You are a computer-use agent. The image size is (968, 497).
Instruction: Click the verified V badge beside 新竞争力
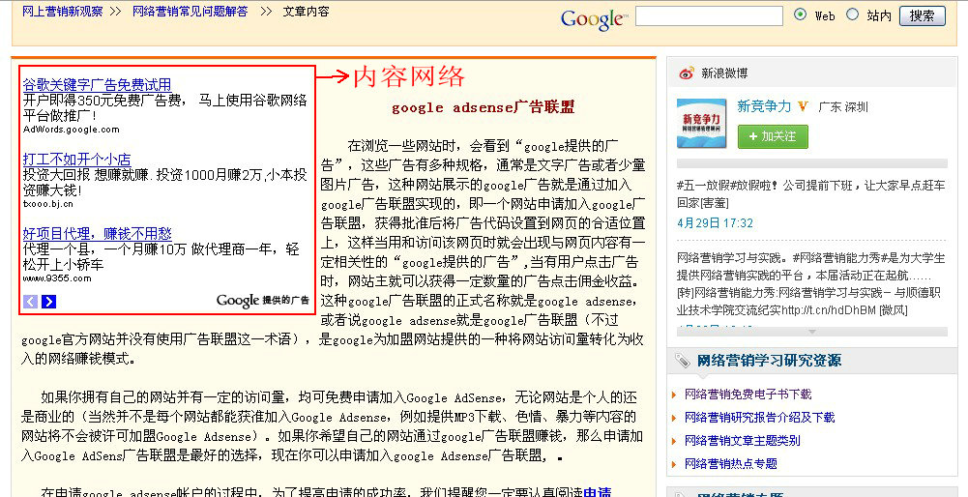click(x=803, y=106)
